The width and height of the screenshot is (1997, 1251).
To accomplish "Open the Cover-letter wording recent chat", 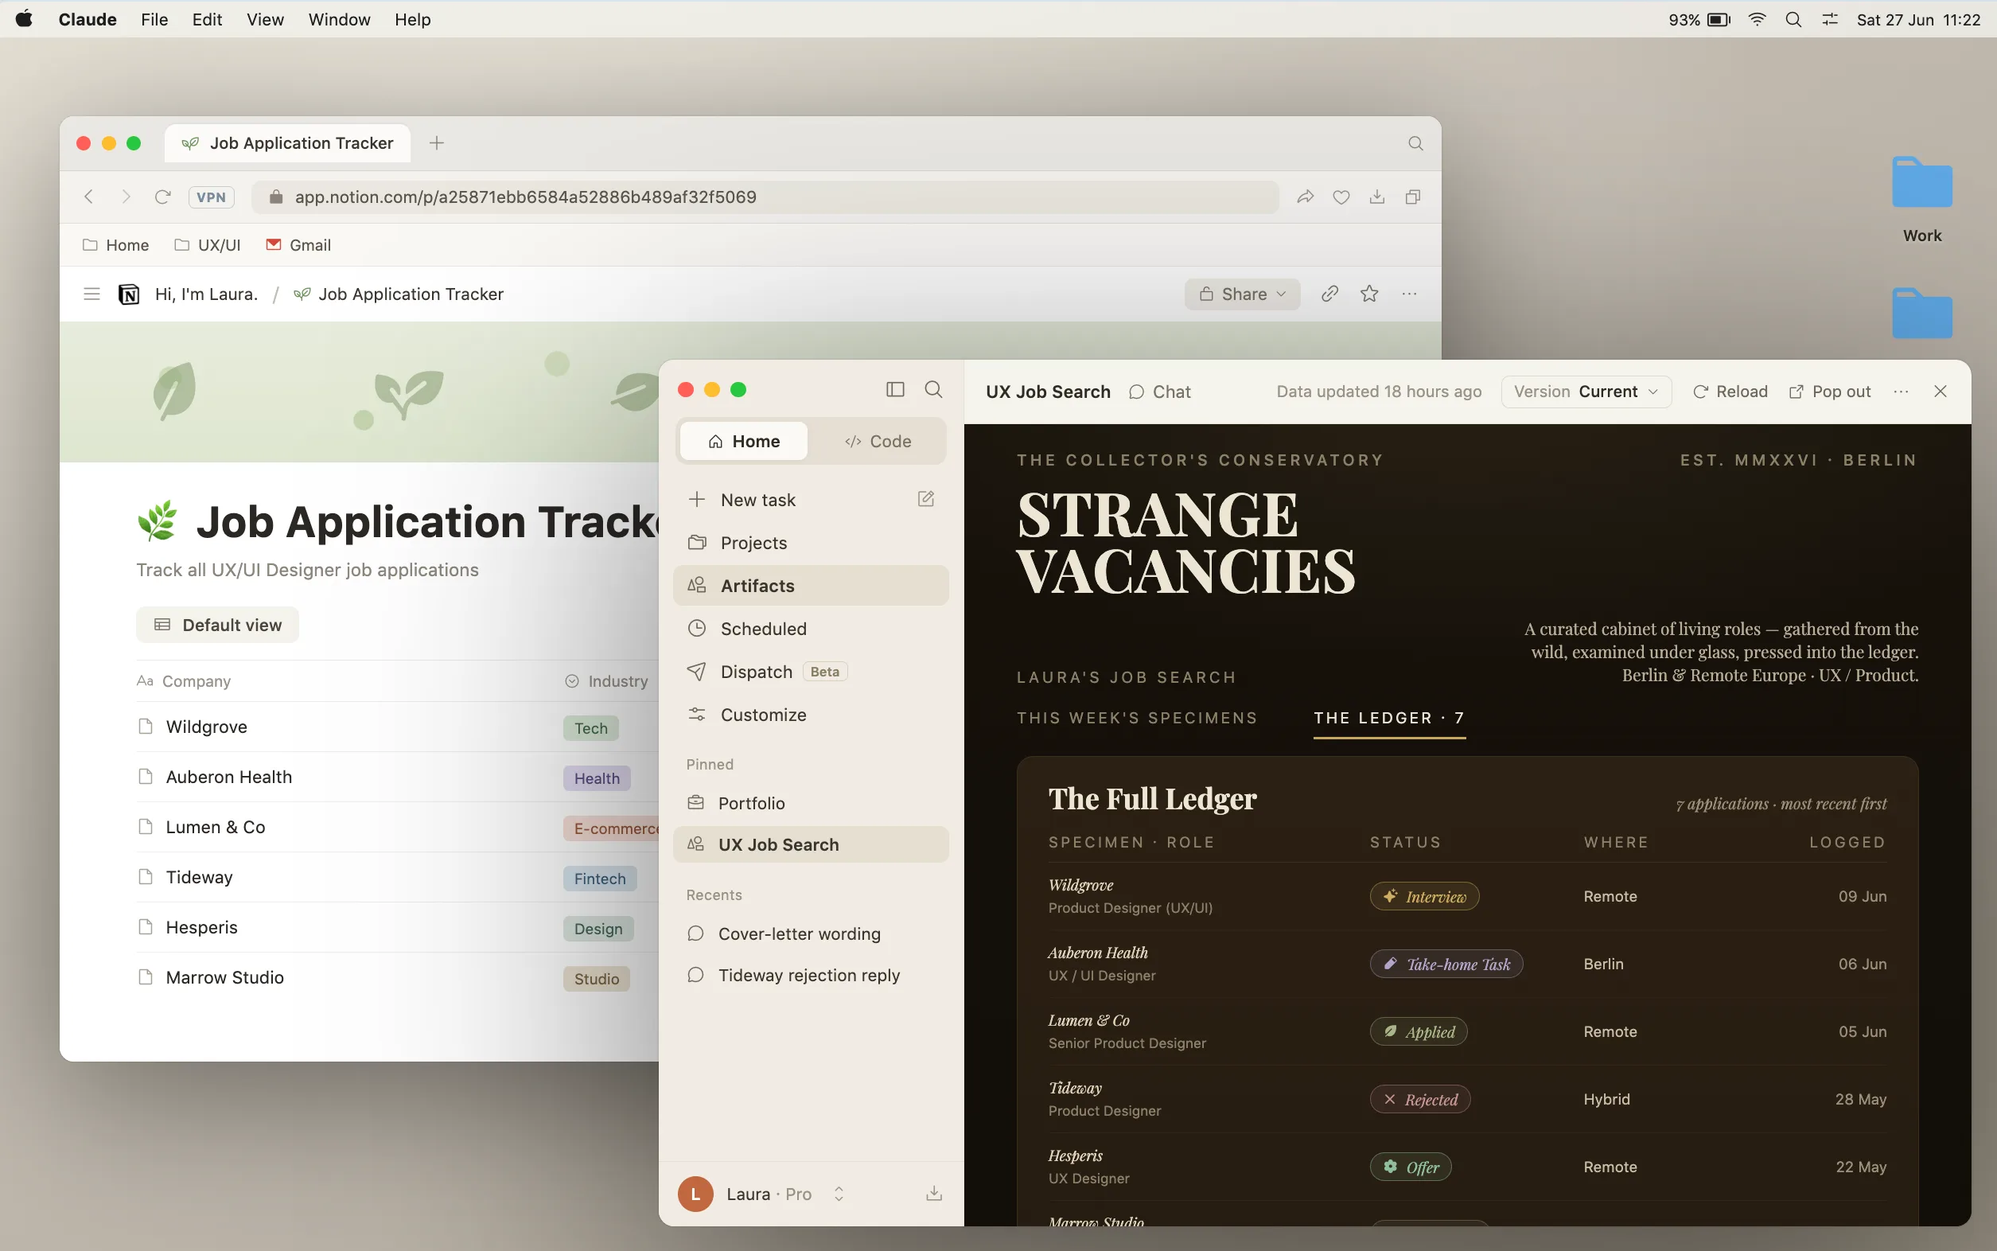I will tap(811, 933).
